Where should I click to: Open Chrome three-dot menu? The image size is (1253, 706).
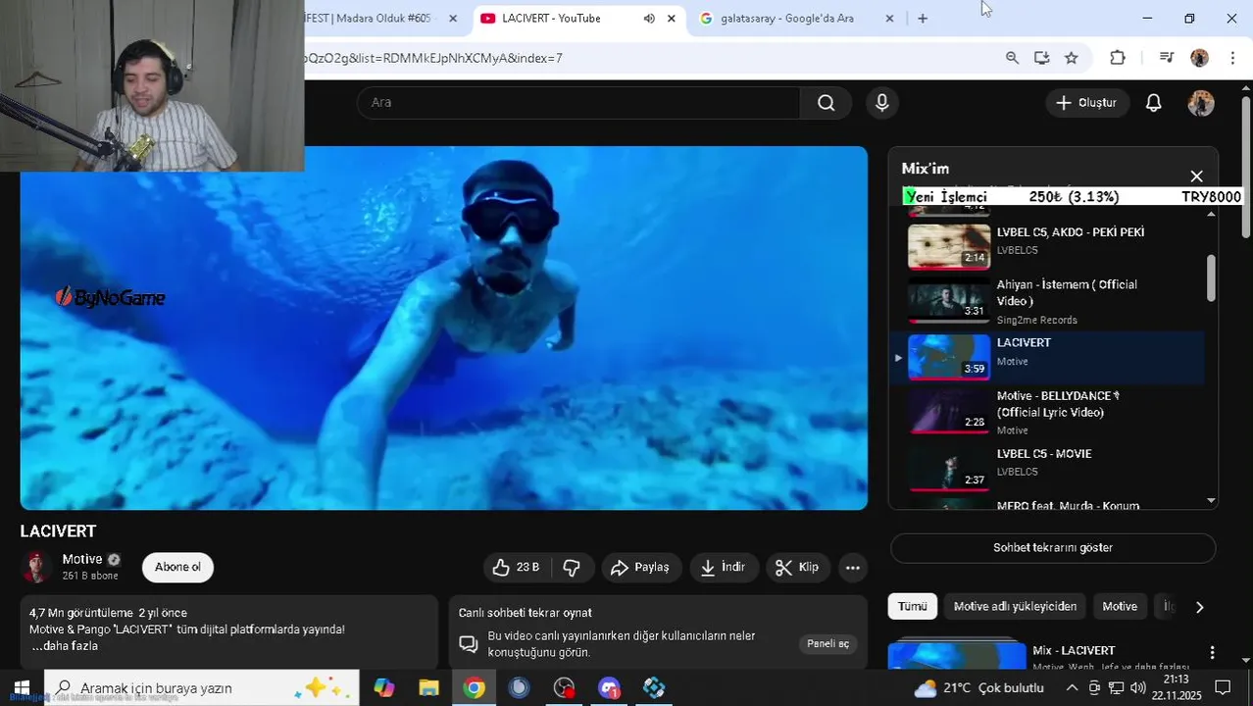point(1232,58)
